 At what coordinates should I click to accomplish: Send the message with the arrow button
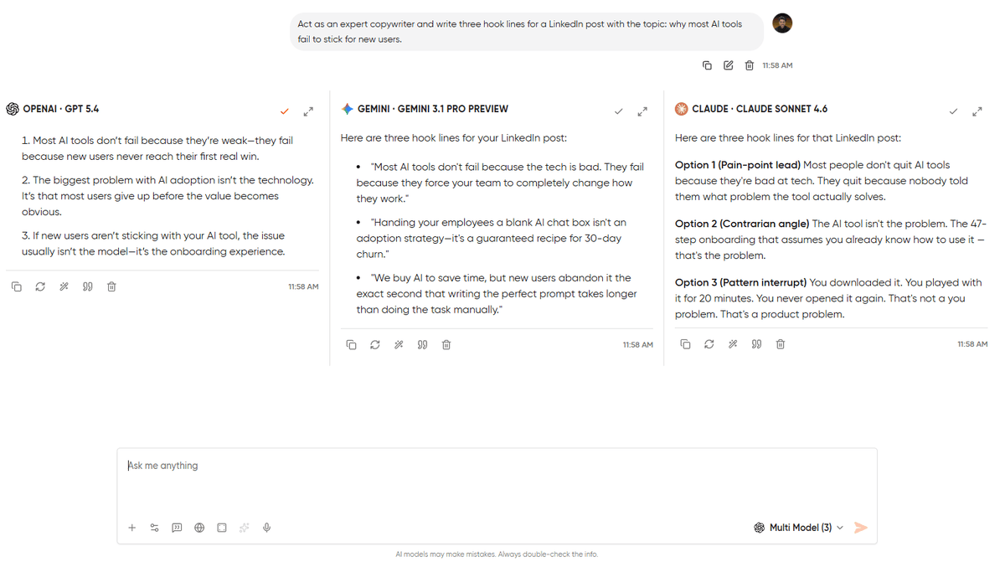[861, 528]
